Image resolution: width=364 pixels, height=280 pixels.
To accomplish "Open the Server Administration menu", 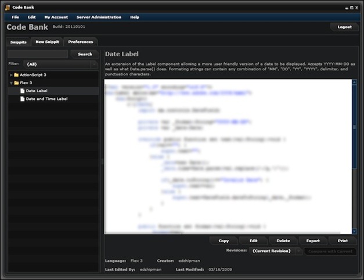I will (x=99, y=17).
